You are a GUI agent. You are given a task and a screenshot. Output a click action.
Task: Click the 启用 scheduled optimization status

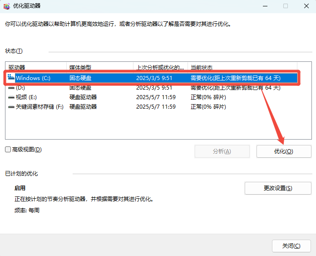(x=20, y=188)
